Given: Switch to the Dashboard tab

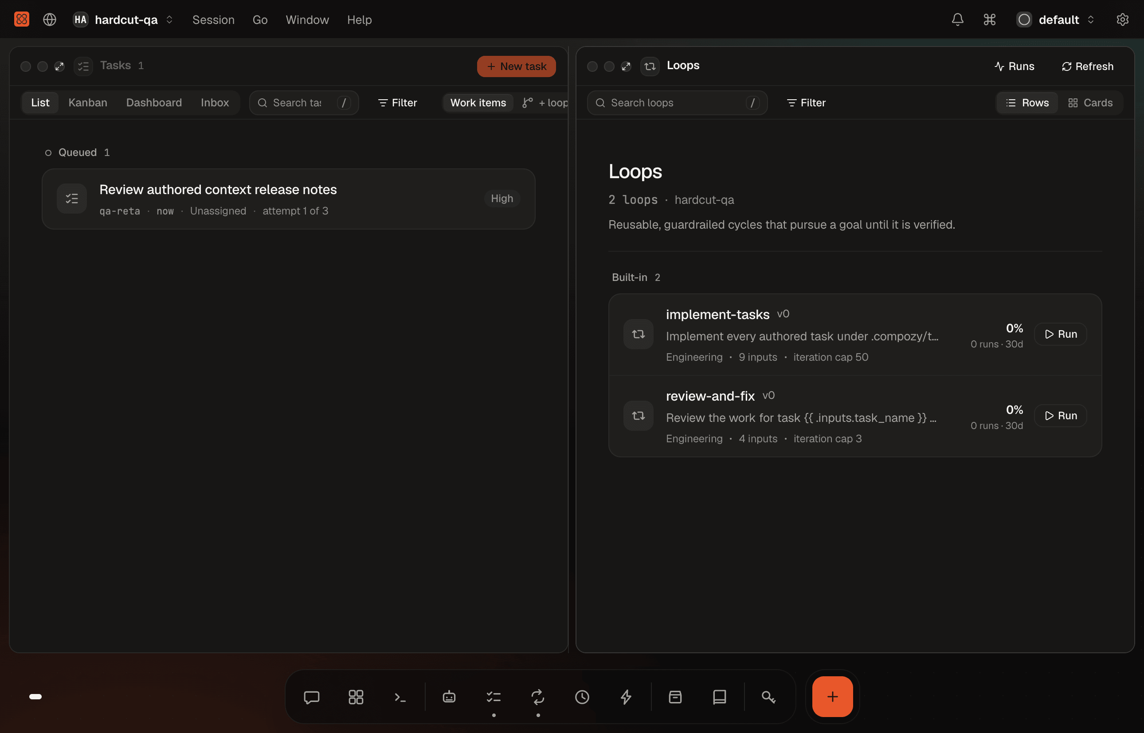Looking at the screenshot, I should (154, 103).
